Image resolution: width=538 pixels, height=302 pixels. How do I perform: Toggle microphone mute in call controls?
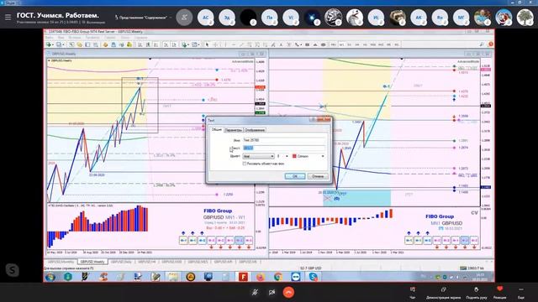tap(255, 292)
